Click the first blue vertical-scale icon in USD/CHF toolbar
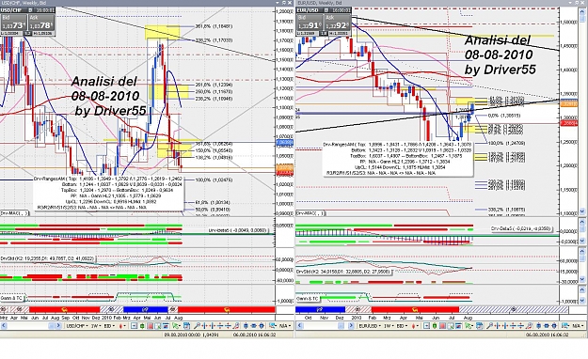Screen dimensions: 588x359 click(x=246, y=326)
